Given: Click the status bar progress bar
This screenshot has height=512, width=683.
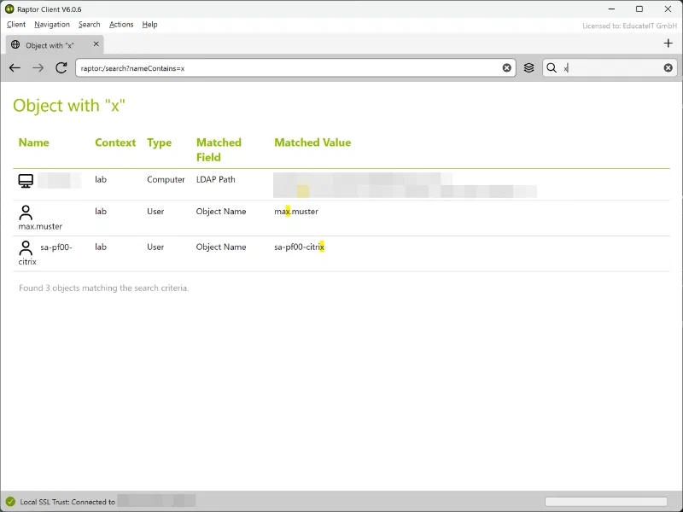Looking at the screenshot, I should click(606, 502).
